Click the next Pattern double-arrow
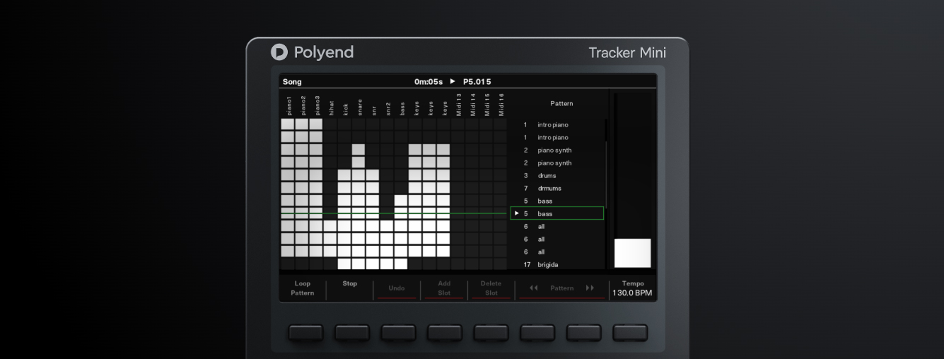This screenshot has width=944, height=359. tap(590, 288)
